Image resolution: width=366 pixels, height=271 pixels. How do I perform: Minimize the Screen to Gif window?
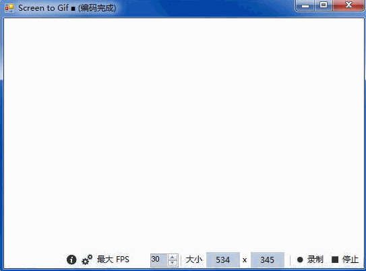[x=305, y=5]
